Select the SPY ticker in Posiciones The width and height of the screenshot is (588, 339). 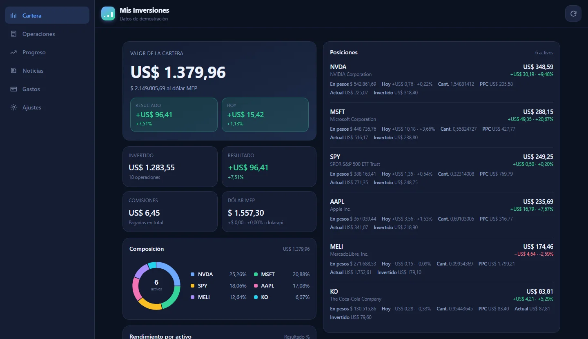click(335, 157)
